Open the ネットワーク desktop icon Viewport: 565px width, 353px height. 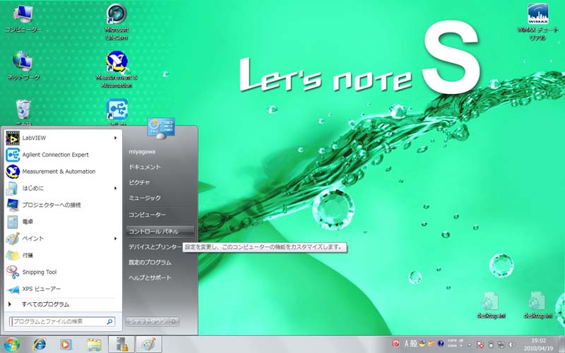click(23, 66)
